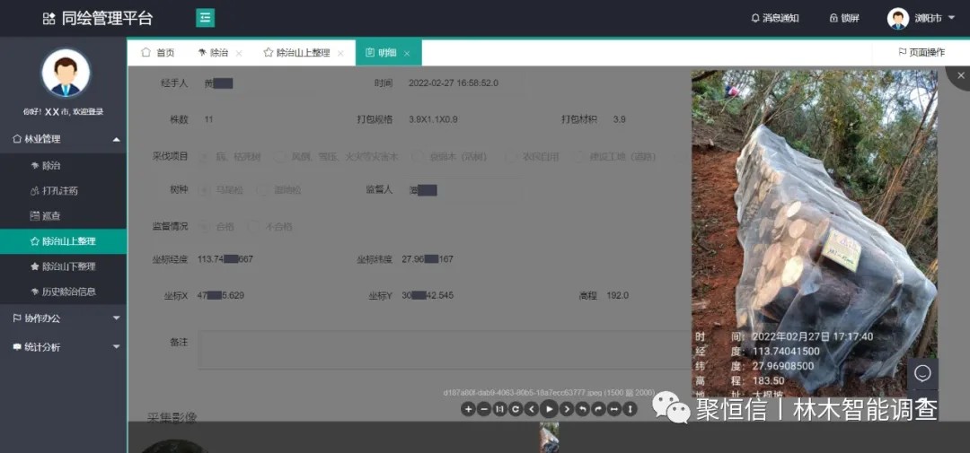970x453 pixels.
Task: Close the 除治山上整理 tab
Action: (340, 53)
